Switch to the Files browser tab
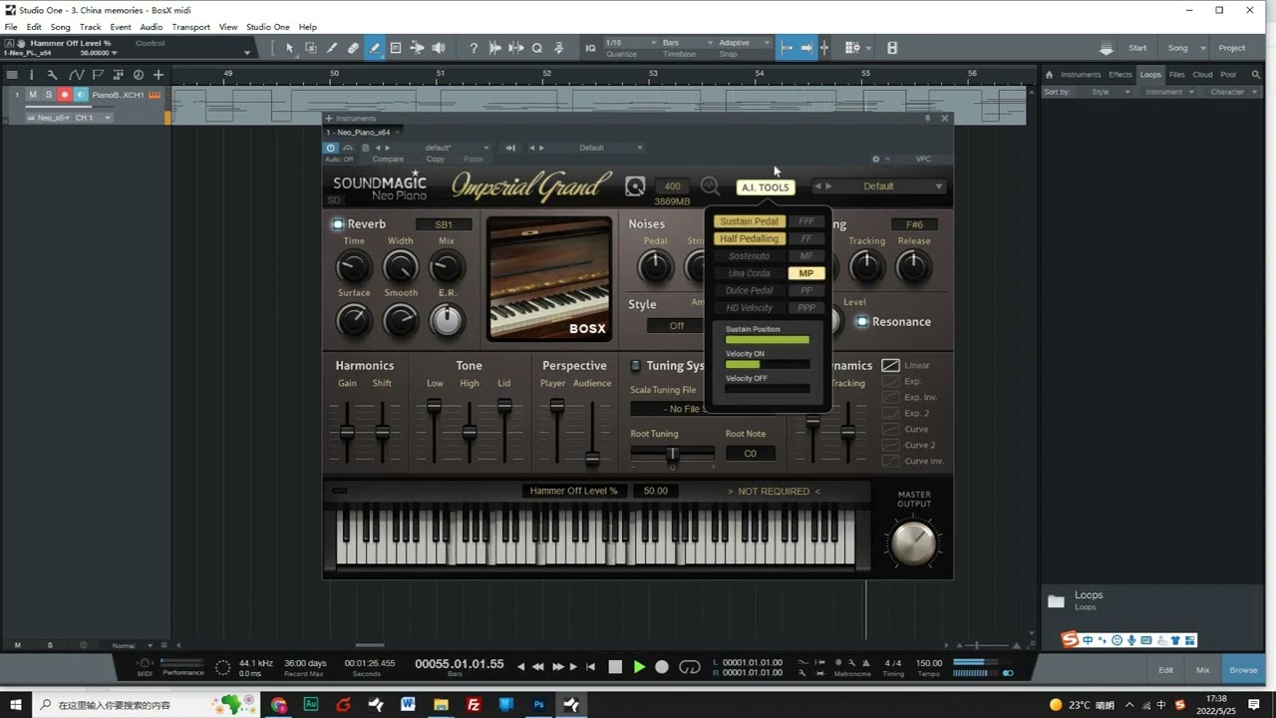 (x=1177, y=75)
